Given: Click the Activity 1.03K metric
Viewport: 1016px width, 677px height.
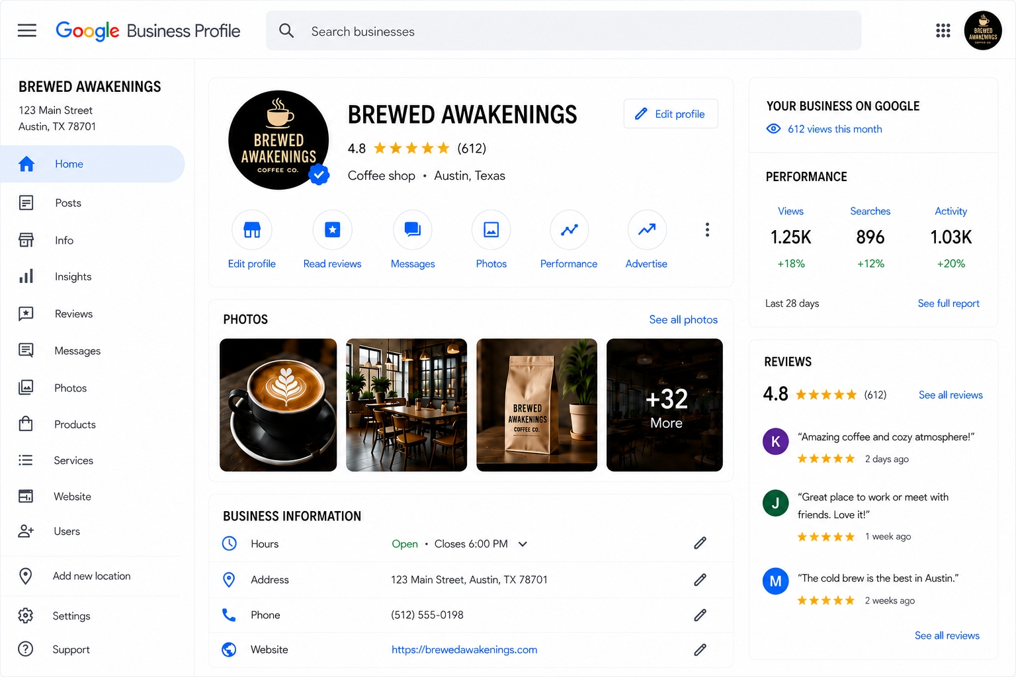Looking at the screenshot, I should click(x=951, y=237).
